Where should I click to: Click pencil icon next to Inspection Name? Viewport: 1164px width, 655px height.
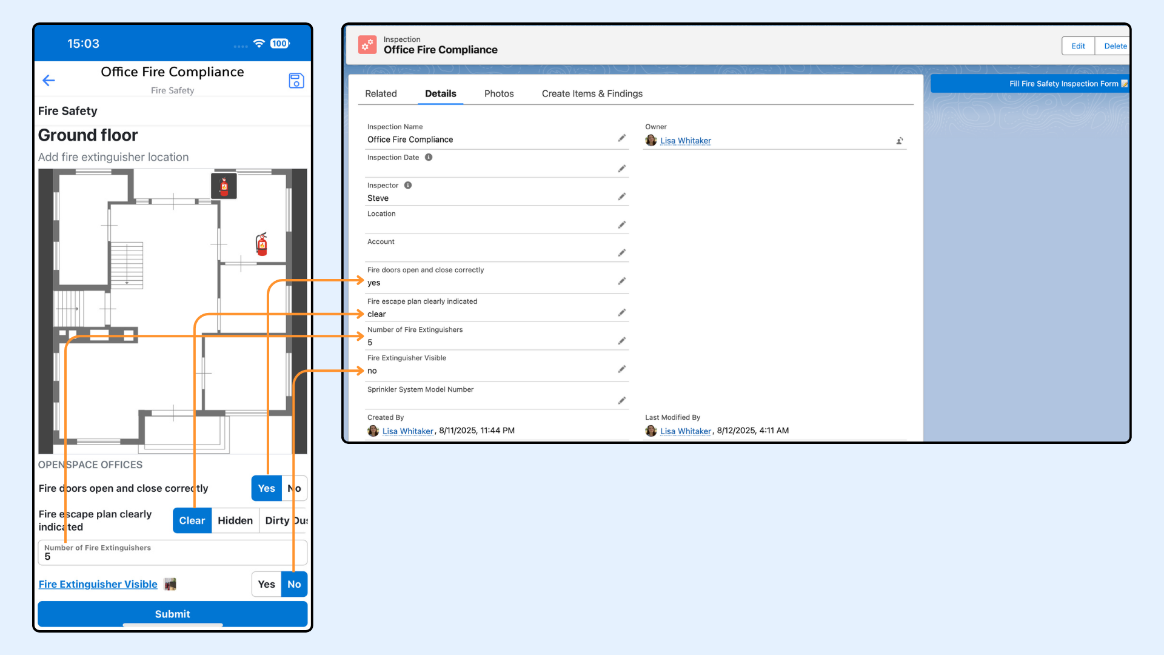pyautogui.click(x=621, y=138)
